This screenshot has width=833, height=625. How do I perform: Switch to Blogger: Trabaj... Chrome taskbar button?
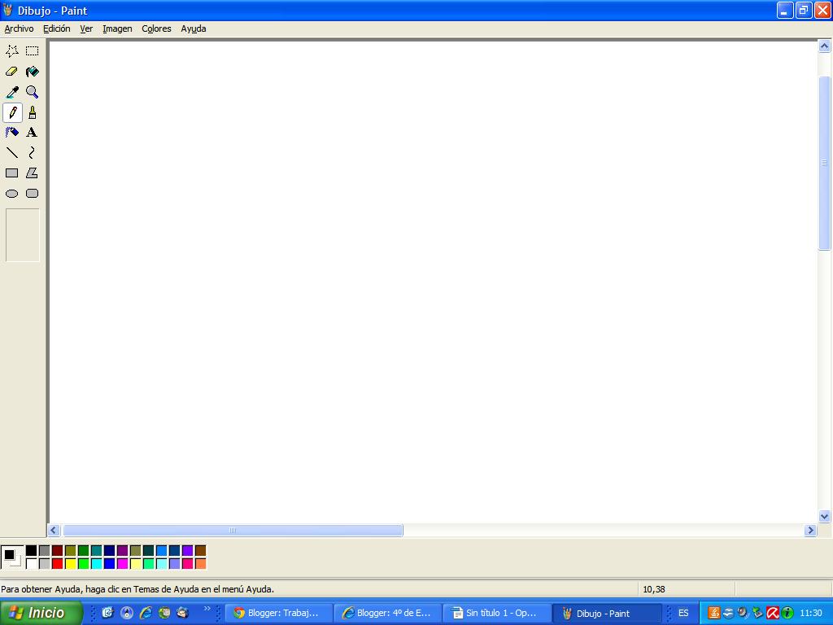280,614
